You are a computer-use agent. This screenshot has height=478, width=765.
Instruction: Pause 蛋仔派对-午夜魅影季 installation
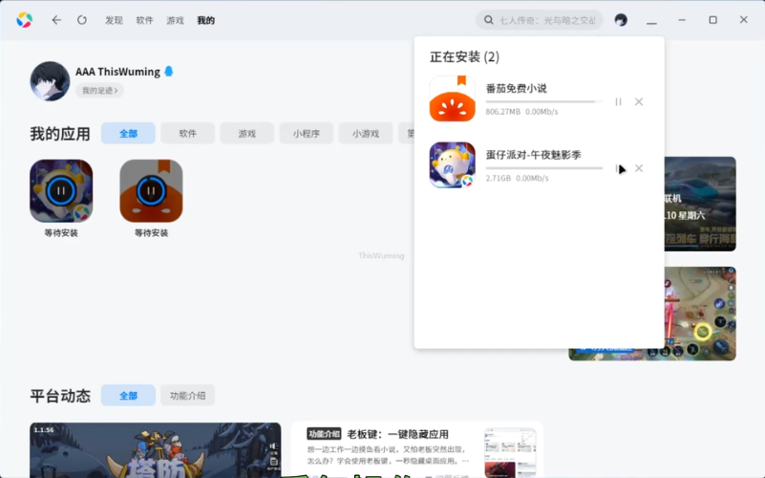tap(618, 168)
